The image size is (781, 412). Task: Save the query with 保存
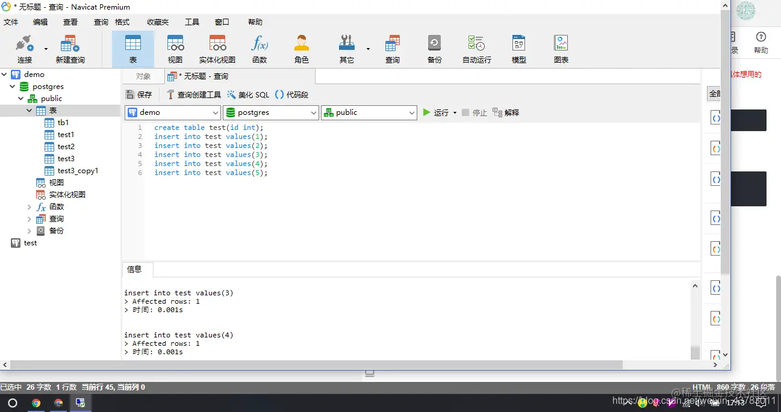coord(139,94)
